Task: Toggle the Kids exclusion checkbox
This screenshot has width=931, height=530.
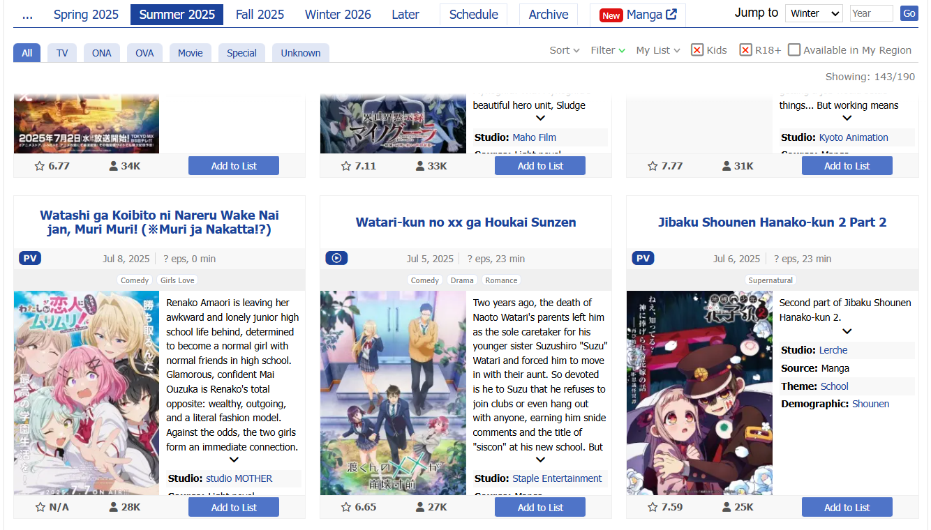Action: coord(697,50)
